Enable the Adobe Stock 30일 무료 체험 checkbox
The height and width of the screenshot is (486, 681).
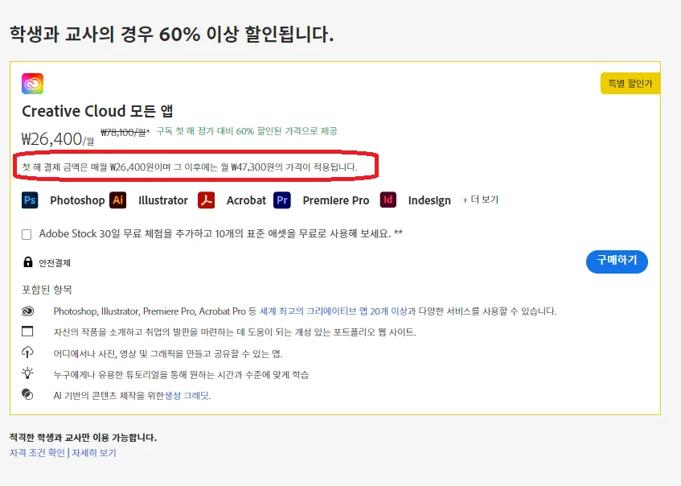click(27, 234)
